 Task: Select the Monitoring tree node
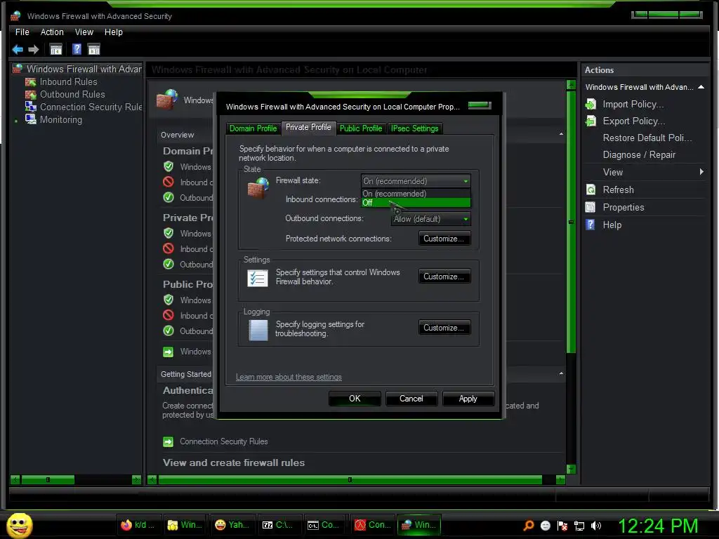click(x=60, y=119)
